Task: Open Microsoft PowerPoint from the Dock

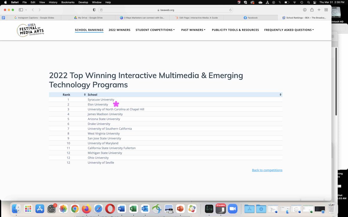Action: click(x=180, y=209)
